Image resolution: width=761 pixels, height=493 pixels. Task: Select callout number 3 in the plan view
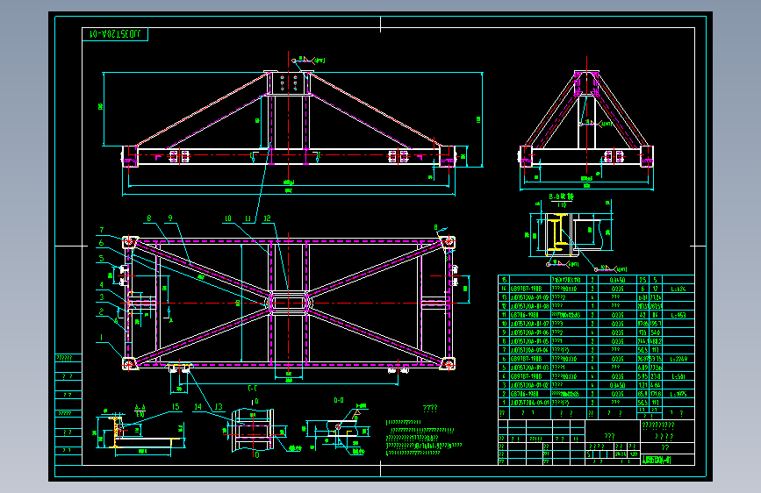pos(102,297)
